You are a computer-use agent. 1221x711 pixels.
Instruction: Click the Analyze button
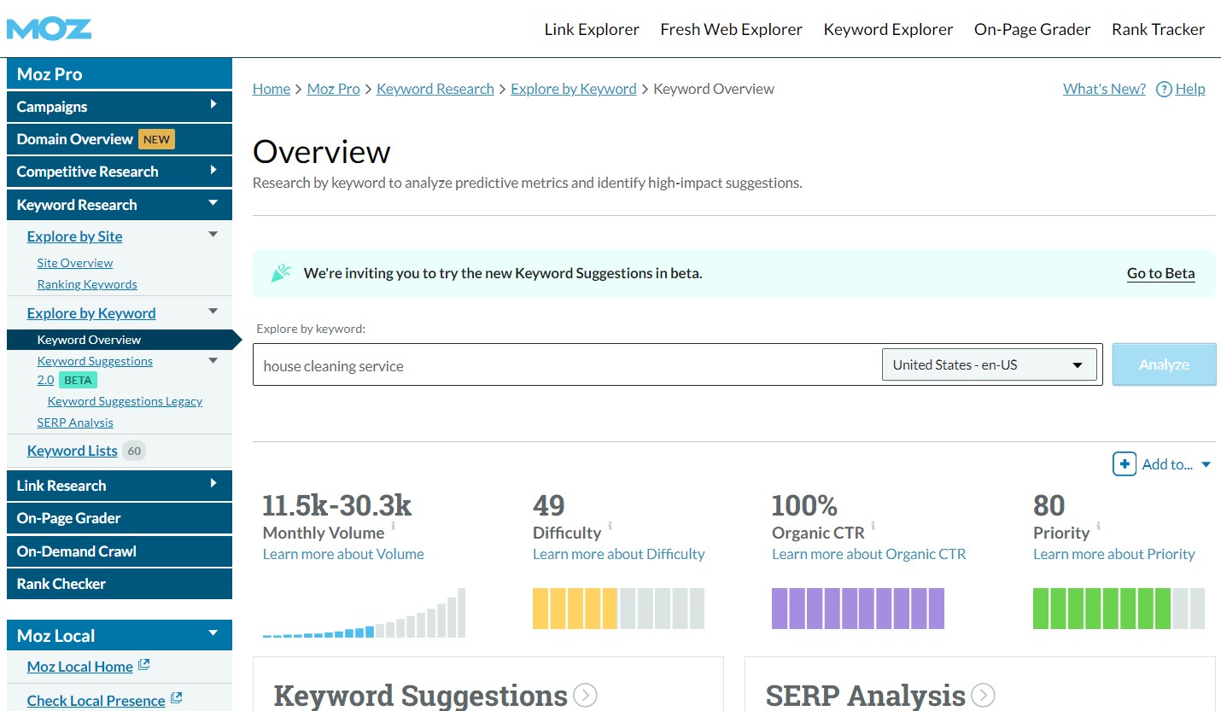(1164, 364)
